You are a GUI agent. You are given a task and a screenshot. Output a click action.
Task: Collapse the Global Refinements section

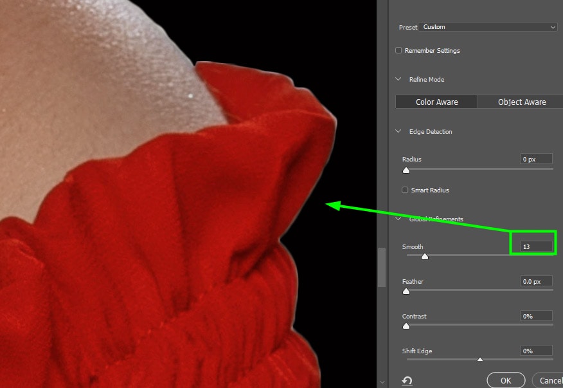pos(398,219)
